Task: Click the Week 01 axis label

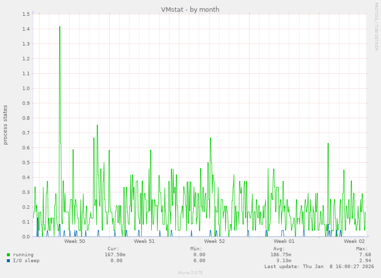Action: (x=284, y=241)
